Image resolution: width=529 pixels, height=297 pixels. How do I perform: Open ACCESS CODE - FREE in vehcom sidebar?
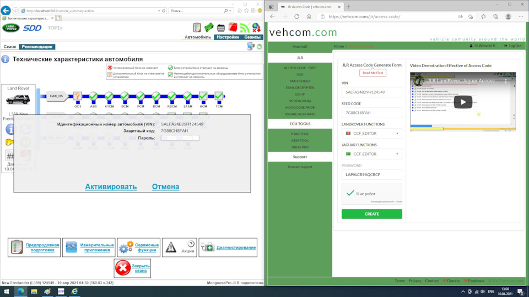[300, 68]
